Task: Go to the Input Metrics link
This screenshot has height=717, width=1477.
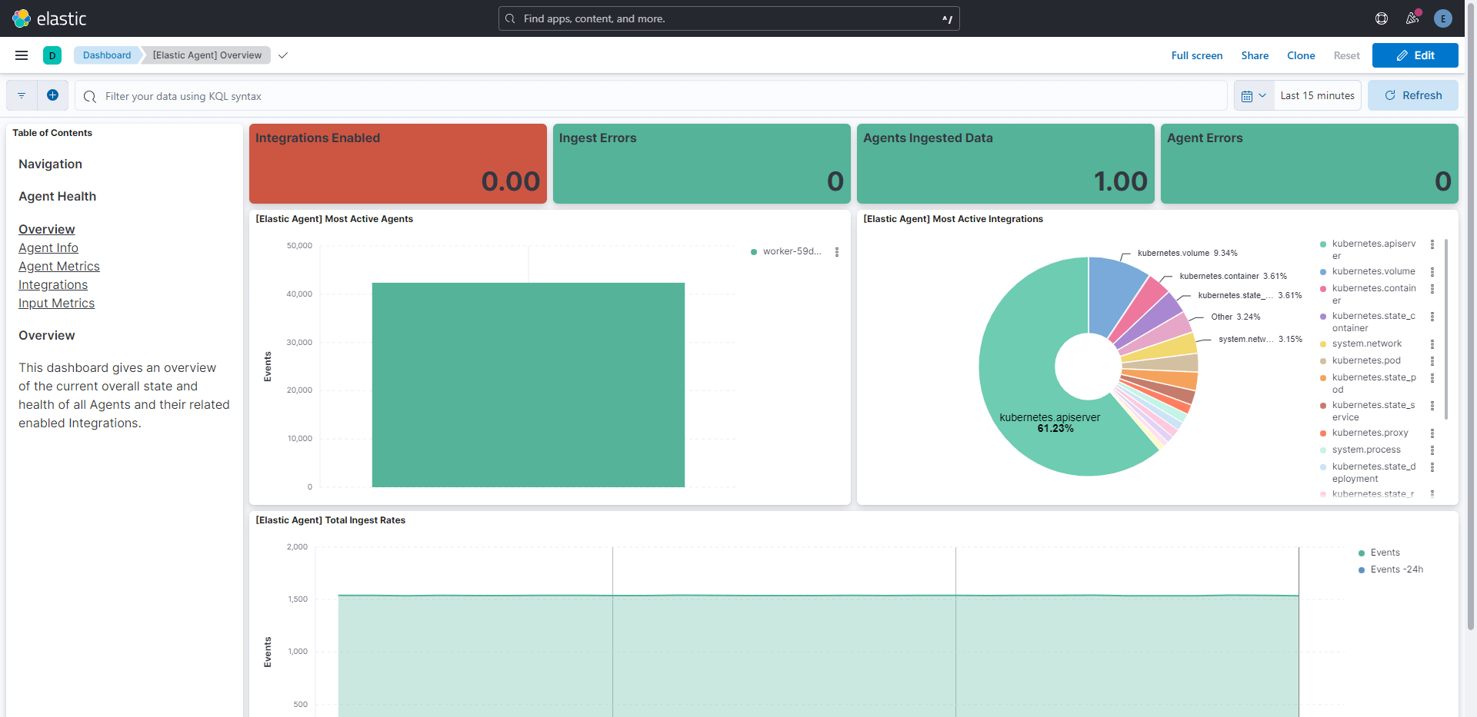Action: coord(57,303)
